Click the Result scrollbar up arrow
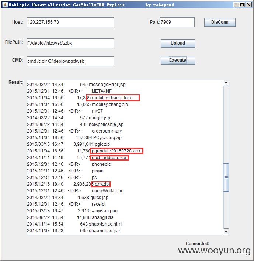Image resolution: width=254 pixels, height=261 pixels. click(226, 83)
